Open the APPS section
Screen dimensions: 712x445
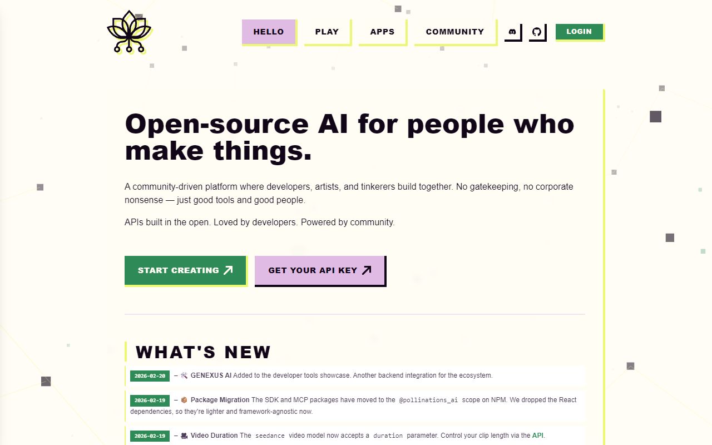point(382,32)
